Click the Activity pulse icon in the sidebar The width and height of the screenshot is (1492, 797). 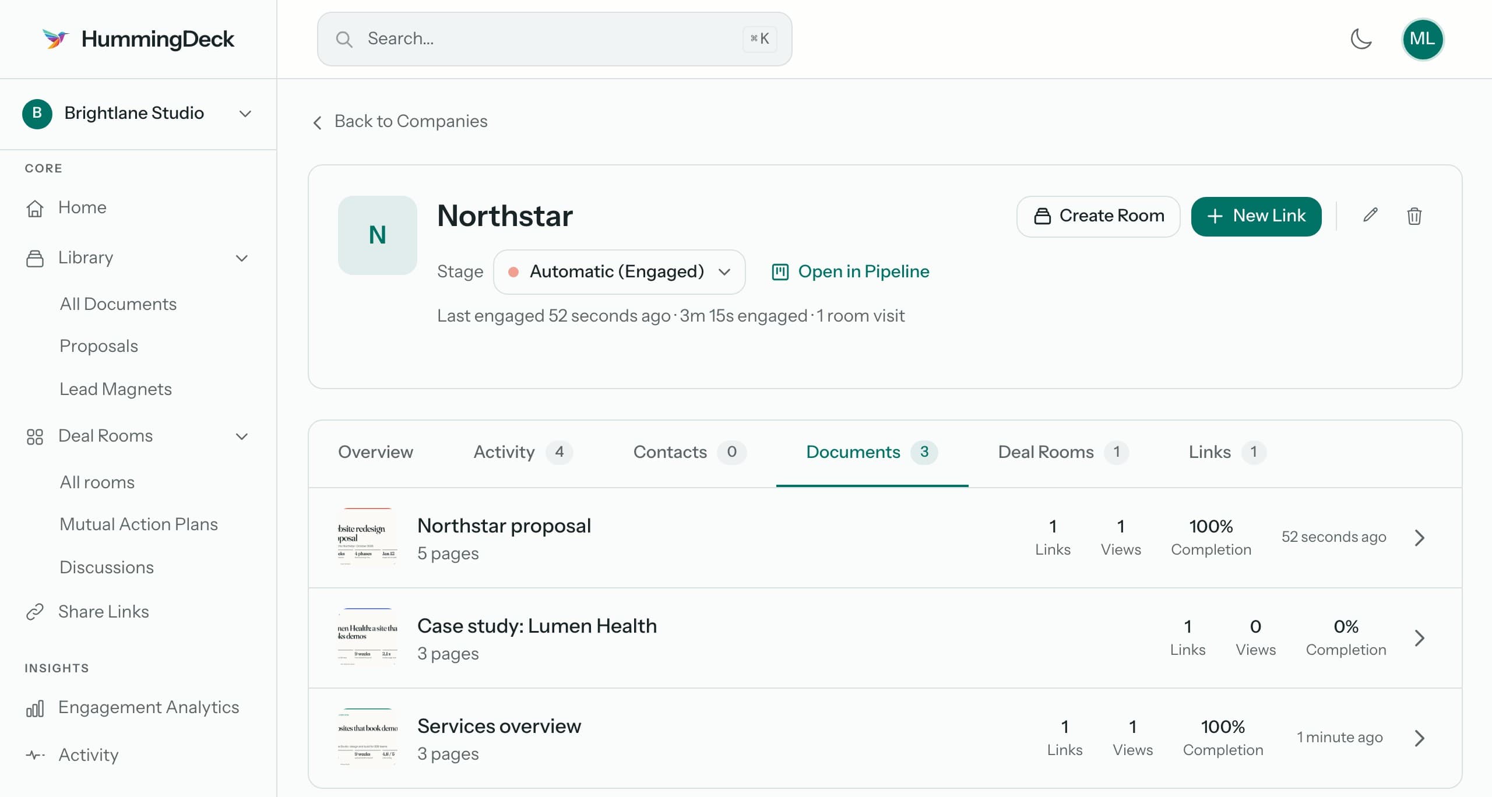[x=35, y=755]
